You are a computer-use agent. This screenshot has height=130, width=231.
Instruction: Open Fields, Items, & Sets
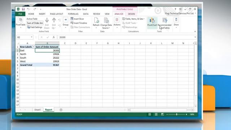point(133,19)
